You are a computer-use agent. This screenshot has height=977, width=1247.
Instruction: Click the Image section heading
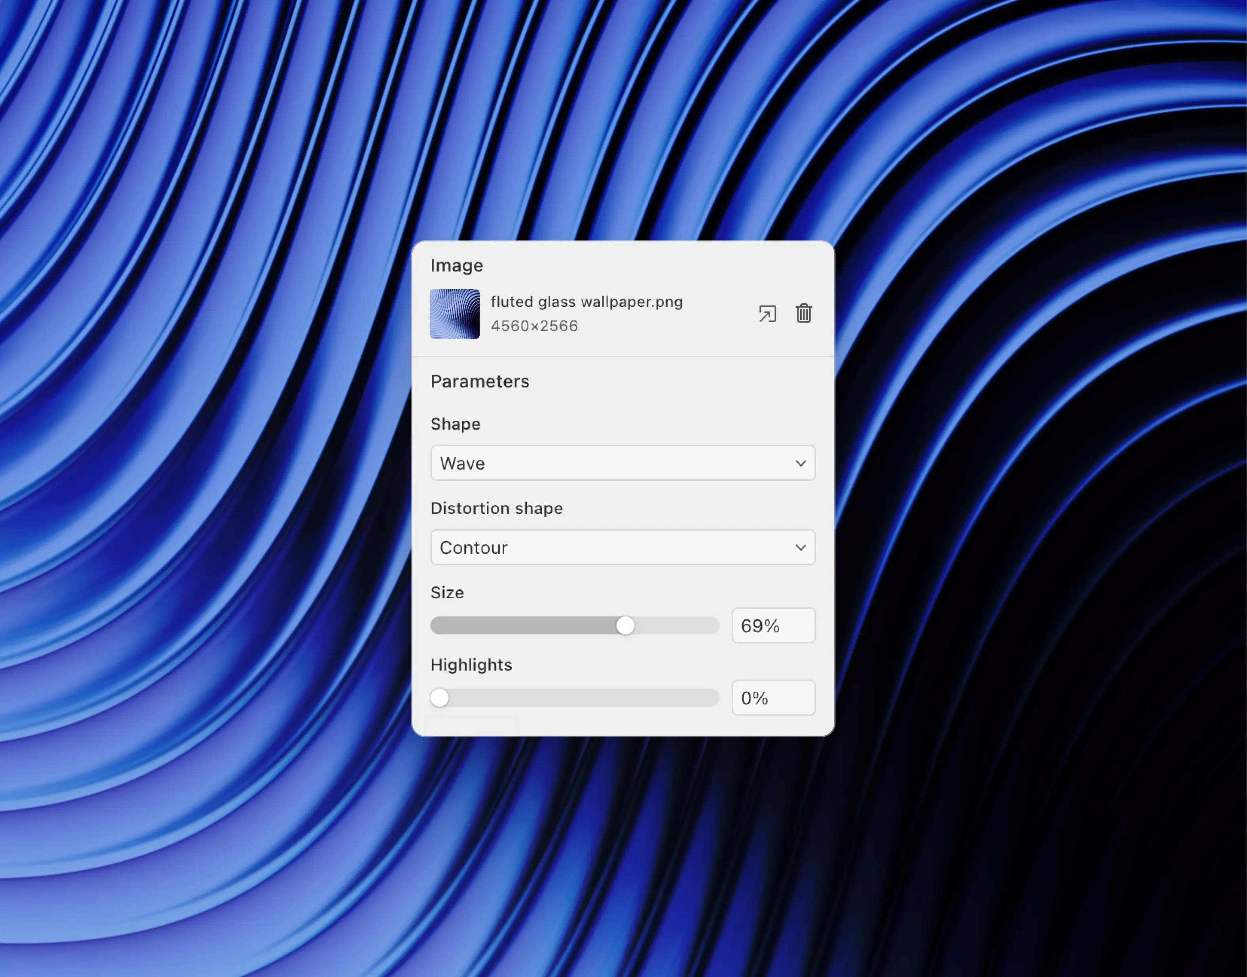click(x=456, y=266)
